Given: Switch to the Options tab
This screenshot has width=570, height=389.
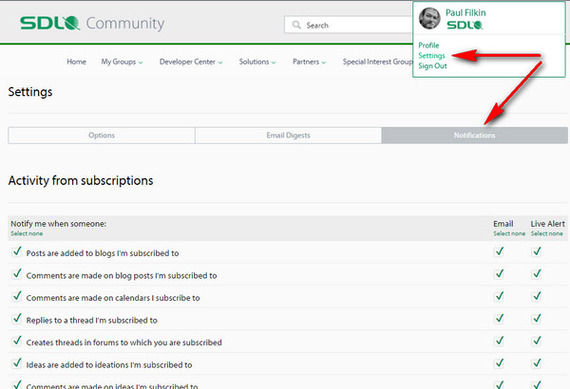Looking at the screenshot, I should (x=102, y=136).
